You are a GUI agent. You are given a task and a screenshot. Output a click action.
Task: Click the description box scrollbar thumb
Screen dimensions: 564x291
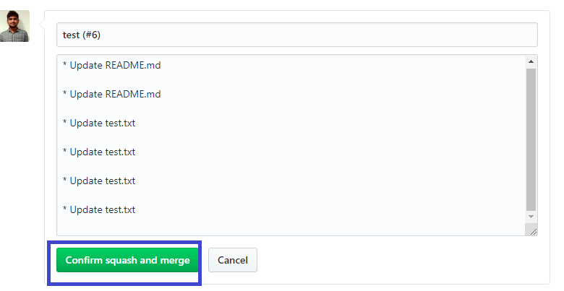[x=531, y=137]
